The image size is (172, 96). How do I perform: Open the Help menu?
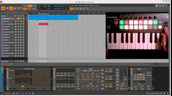[x=97, y=5]
